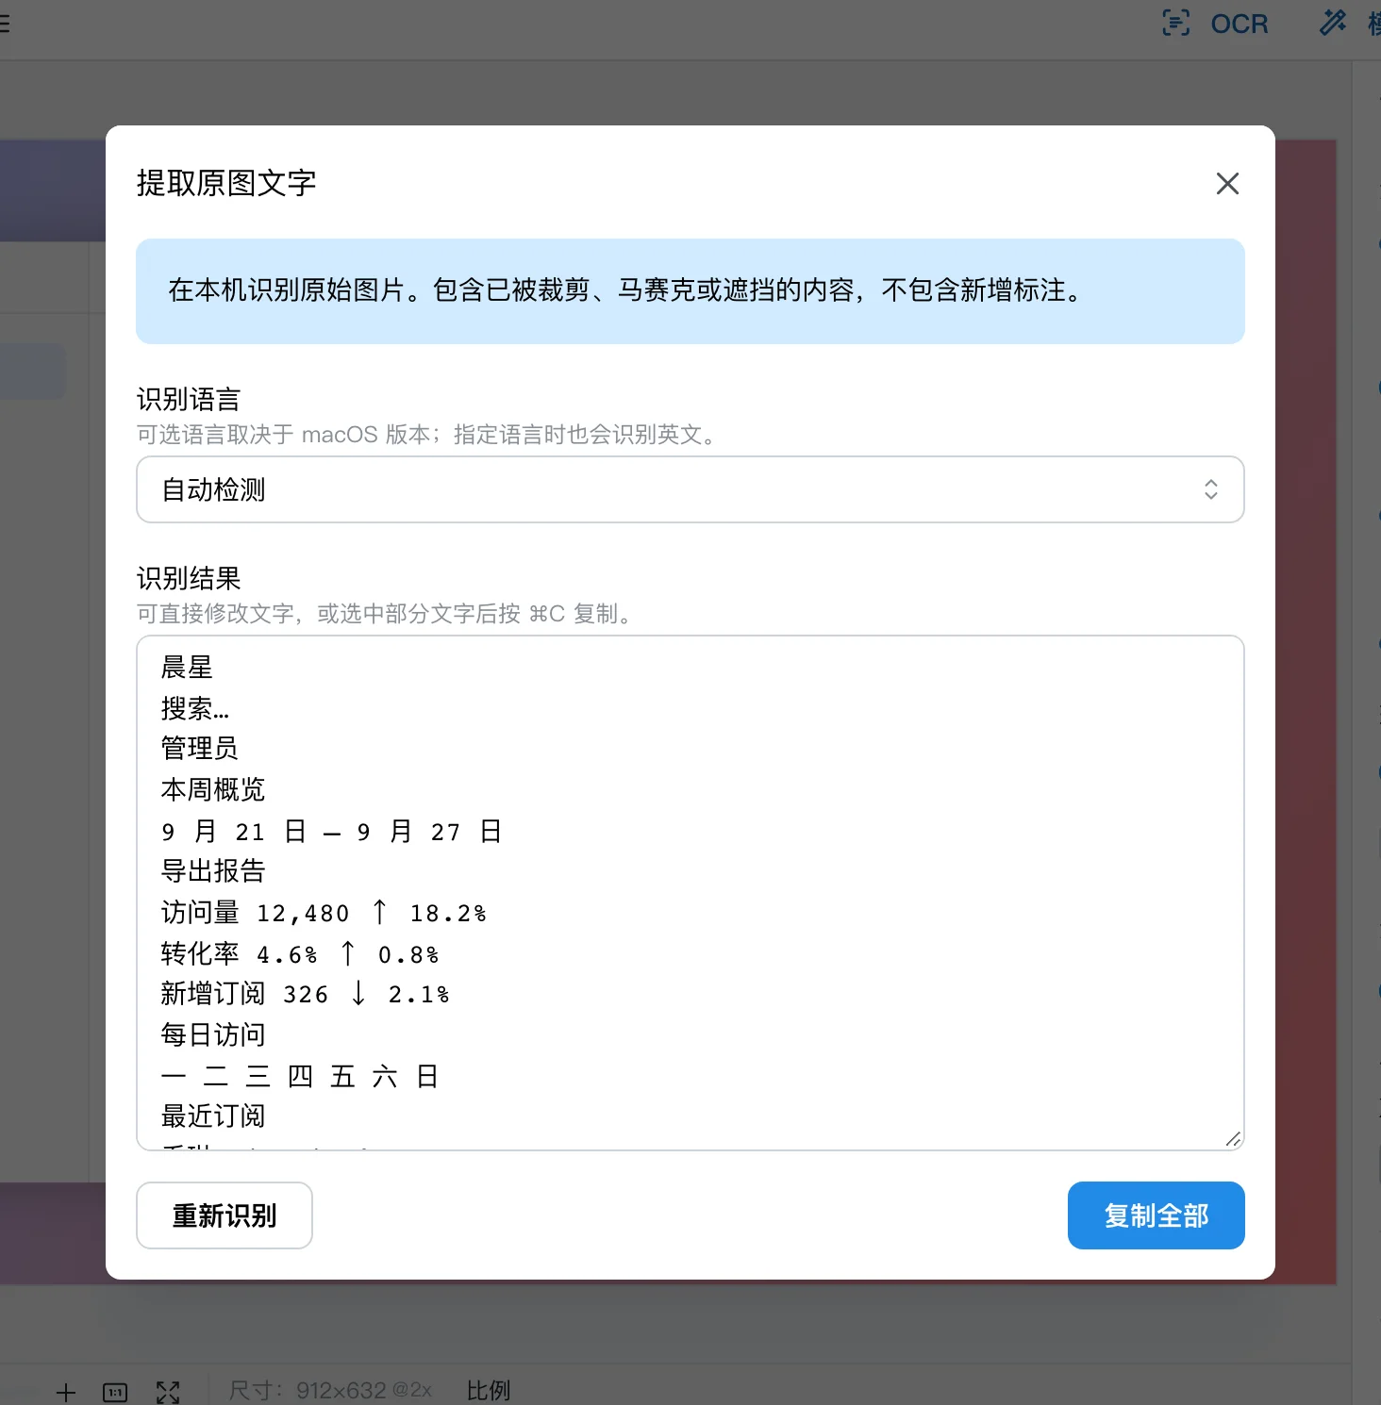This screenshot has height=1405, width=1381.
Task: Open the 自动检测 language dropdown
Action: 690,489
